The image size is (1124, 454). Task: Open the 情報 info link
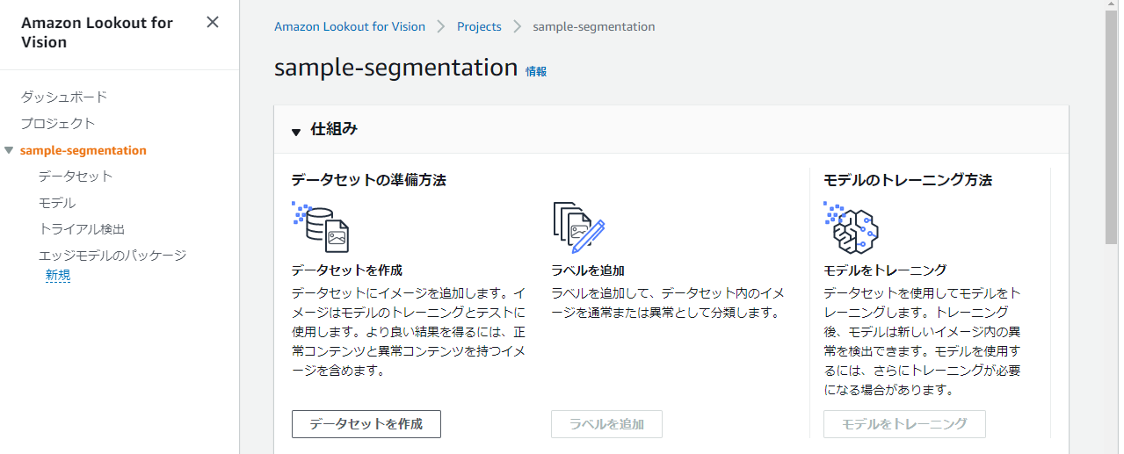tap(536, 71)
